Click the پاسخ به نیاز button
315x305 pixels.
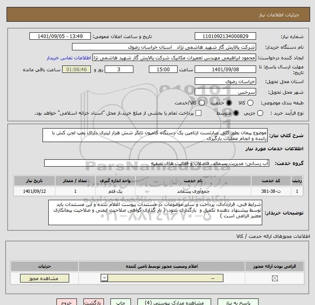click(x=238, y=302)
